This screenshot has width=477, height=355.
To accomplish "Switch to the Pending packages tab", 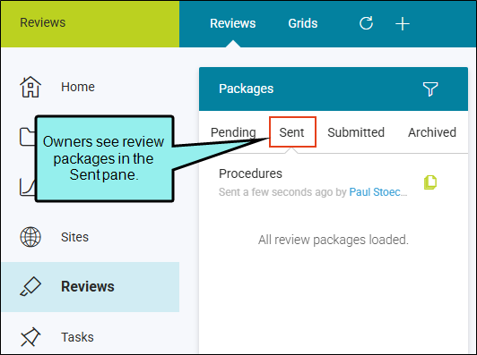I will tap(233, 132).
